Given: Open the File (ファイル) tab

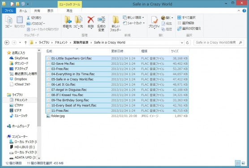Looking at the screenshot, I should pyautogui.click(x=9, y=11).
